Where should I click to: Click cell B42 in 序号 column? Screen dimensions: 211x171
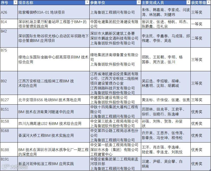[9, 38]
